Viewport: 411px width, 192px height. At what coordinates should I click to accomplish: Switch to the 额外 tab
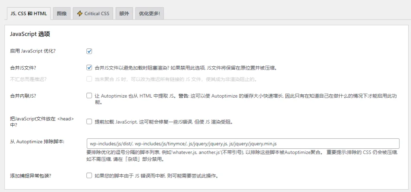124,14
